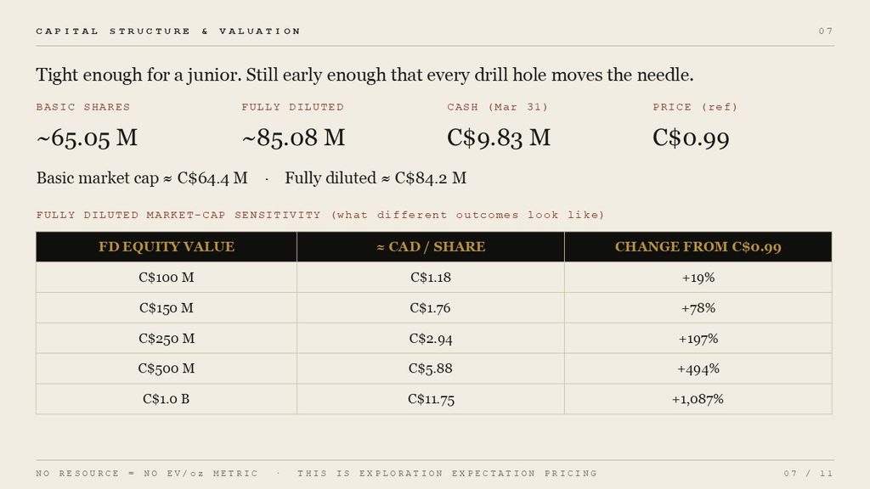Click the Cash C$9.83 M figure

pos(499,138)
